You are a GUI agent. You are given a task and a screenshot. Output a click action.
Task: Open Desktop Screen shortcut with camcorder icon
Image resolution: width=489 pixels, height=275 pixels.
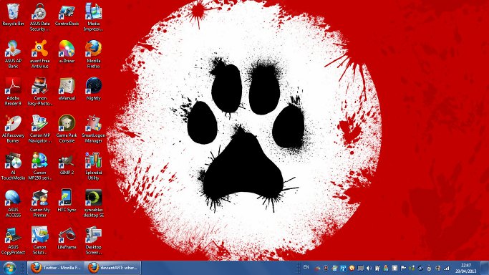point(94,241)
